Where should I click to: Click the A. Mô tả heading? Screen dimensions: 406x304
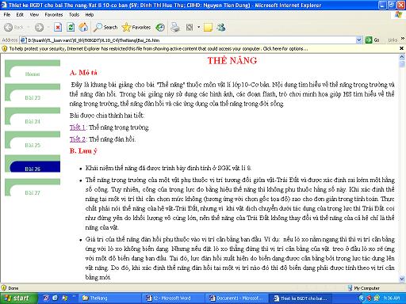(83, 73)
